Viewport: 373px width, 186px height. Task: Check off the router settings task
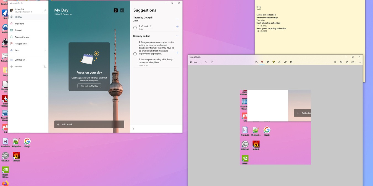pos(135,54)
